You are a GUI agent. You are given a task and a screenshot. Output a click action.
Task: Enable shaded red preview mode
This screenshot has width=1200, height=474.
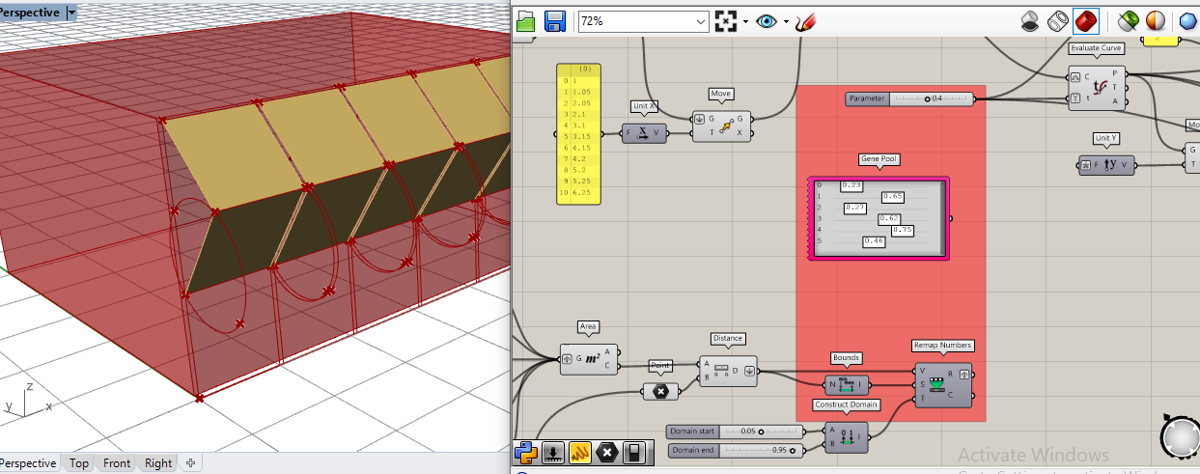click(1086, 20)
